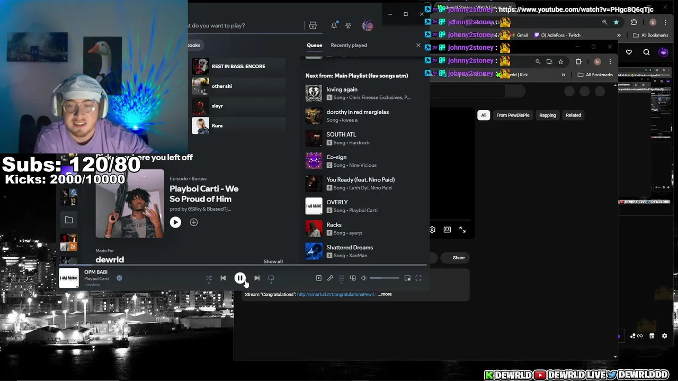The width and height of the screenshot is (678, 381).
Task: Select the Rapping filter chip
Action: pos(548,115)
